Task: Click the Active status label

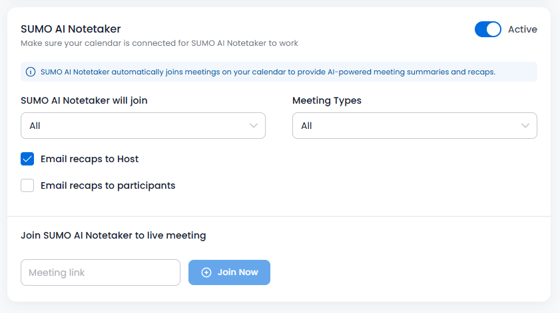Action: tap(522, 29)
